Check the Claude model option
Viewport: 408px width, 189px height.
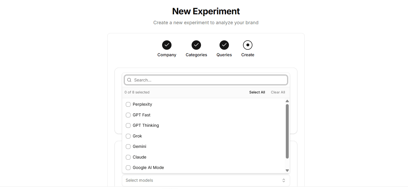128,157
